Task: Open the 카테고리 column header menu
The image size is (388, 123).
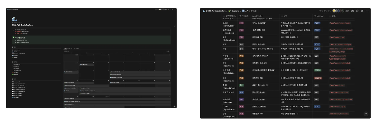Action: pos(244,16)
